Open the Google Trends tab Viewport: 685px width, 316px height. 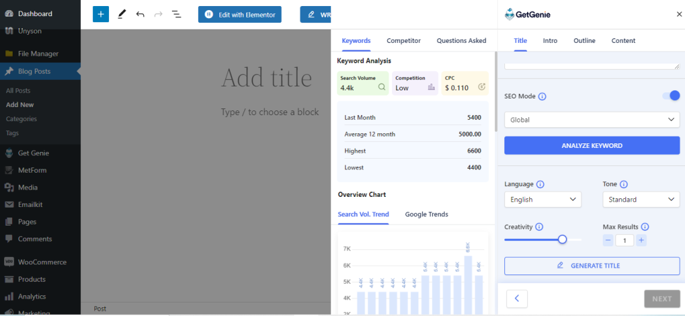426,214
